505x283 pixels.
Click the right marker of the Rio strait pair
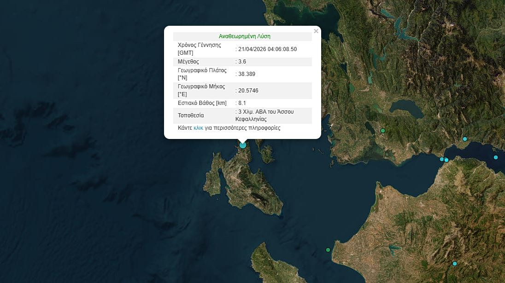click(446, 160)
